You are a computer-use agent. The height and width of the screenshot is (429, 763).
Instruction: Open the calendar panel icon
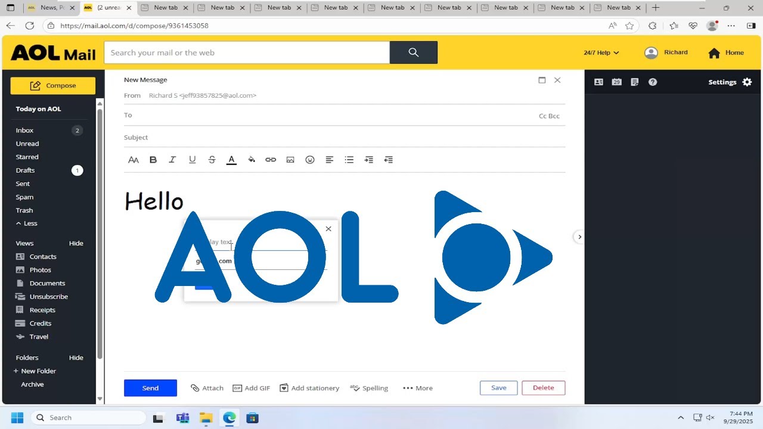pyautogui.click(x=616, y=82)
